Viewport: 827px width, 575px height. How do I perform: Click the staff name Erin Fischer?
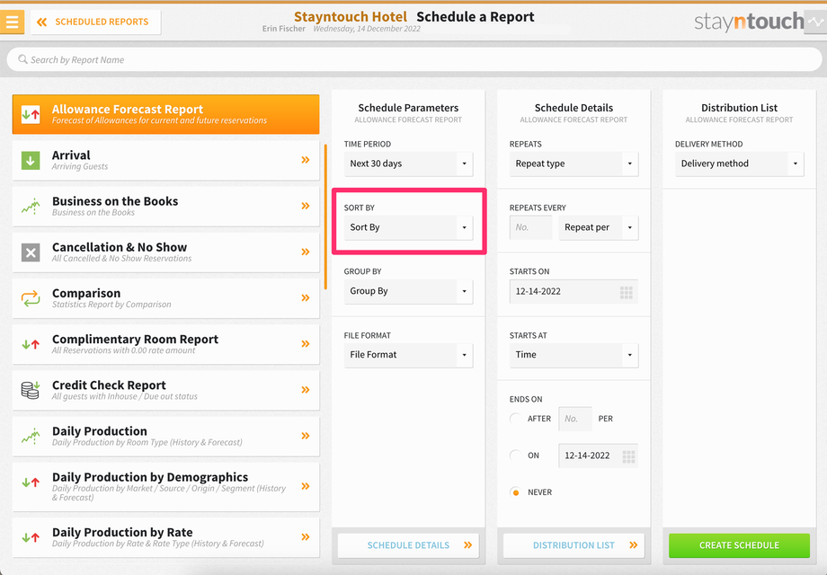(284, 29)
